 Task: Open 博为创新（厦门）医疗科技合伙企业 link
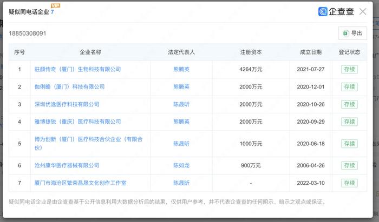pos(88,144)
